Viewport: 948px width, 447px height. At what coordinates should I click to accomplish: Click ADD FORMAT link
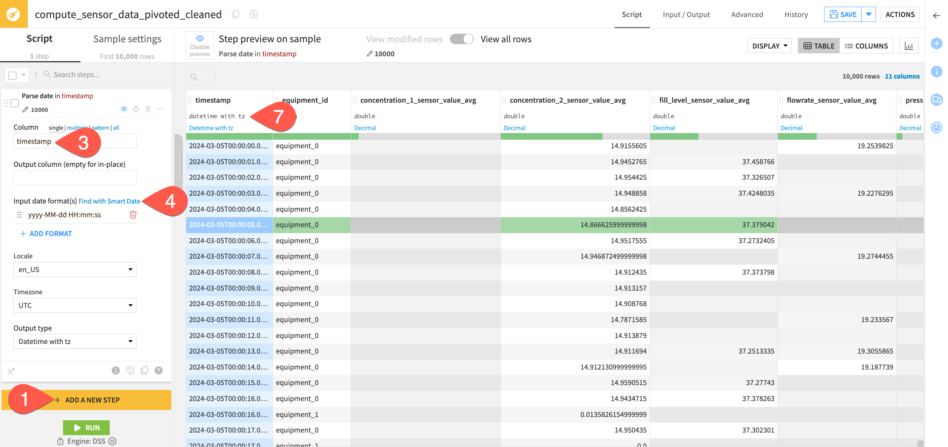46,234
